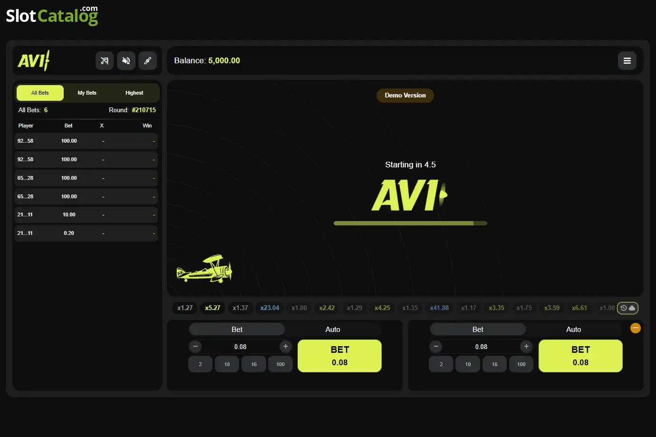Click history multiplier x1.17
The image size is (656, 437).
pyautogui.click(x=469, y=308)
